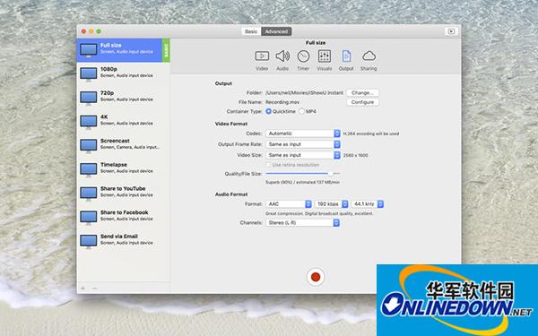Click the Configure file name button
The image size is (538, 336).
[x=362, y=102]
